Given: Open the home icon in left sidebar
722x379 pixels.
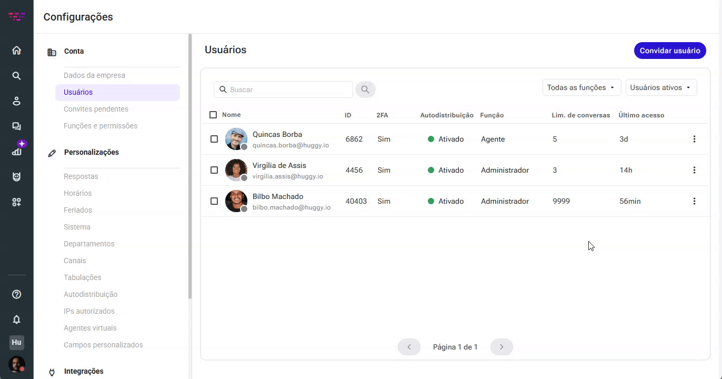Looking at the screenshot, I should click(x=16, y=51).
